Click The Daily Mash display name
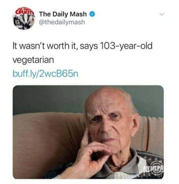Screen dimensions: 179x184 [63, 14]
